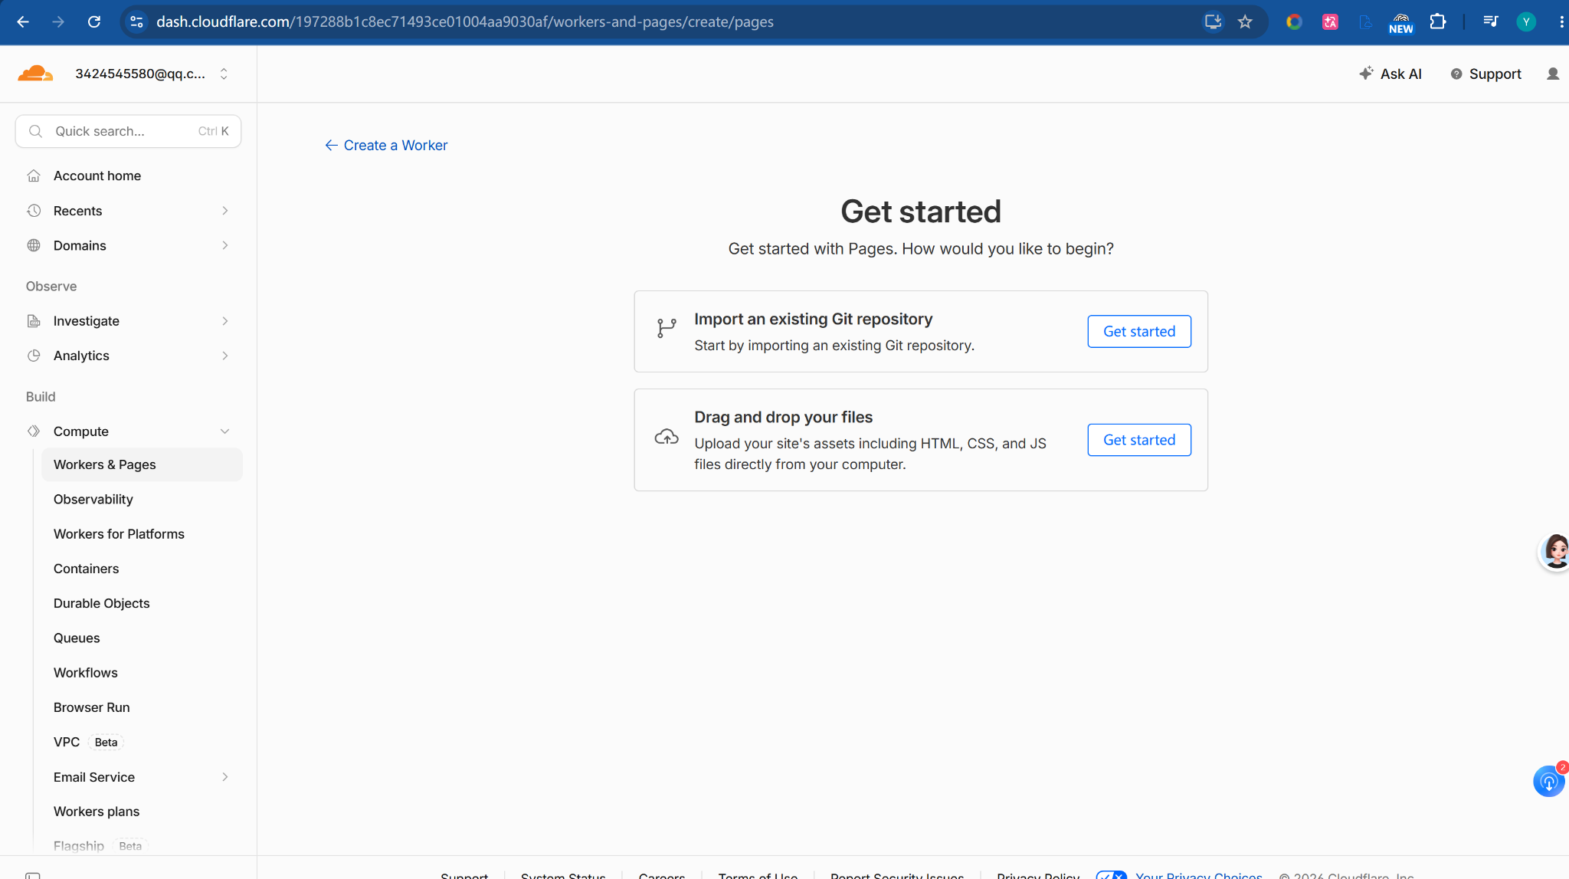Viewport: 1569px width, 879px height.
Task: Open the site information icon in address bar
Action: (x=136, y=21)
